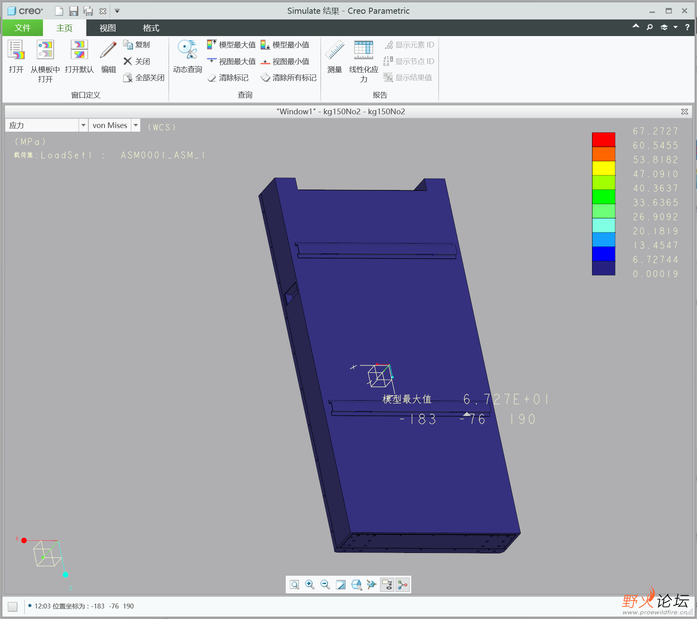This screenshot has width=697, height=619.
Task: Click the zoom in magnifier icon
Action: point(310,585)
